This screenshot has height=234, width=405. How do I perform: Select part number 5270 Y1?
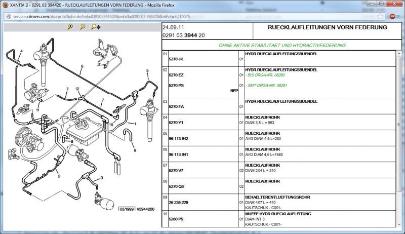click(x=176, y=123)
